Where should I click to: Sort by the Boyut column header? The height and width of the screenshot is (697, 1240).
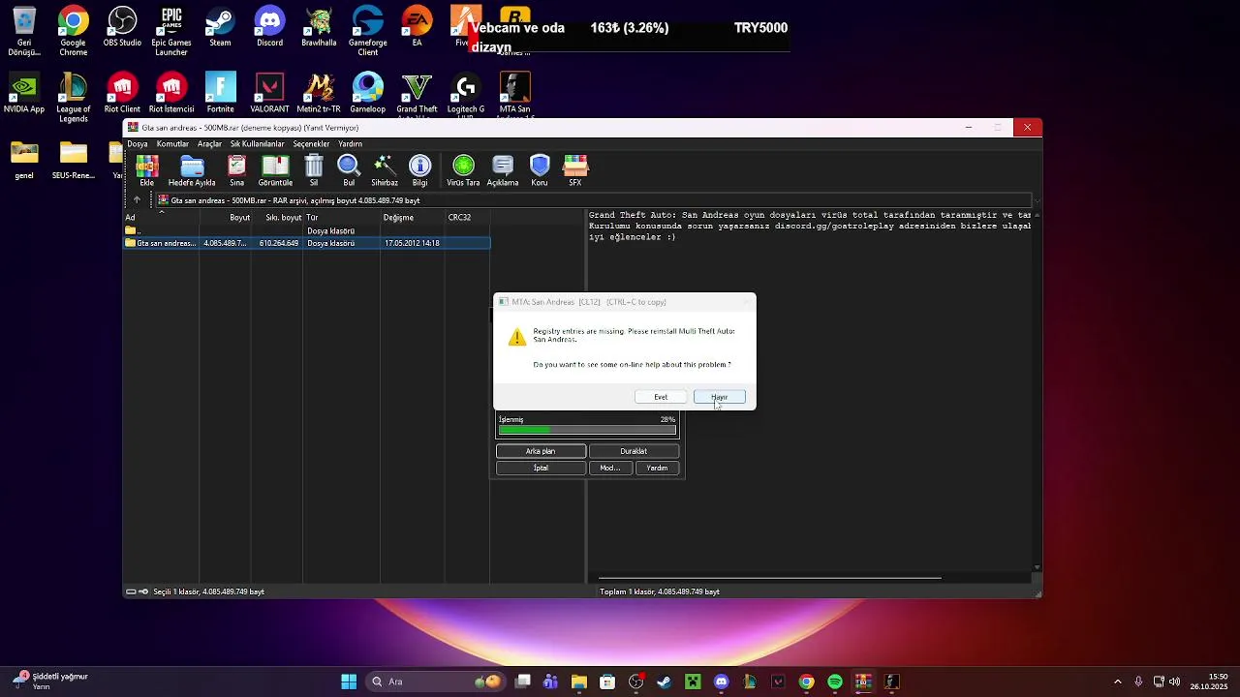tap(226, 218)
